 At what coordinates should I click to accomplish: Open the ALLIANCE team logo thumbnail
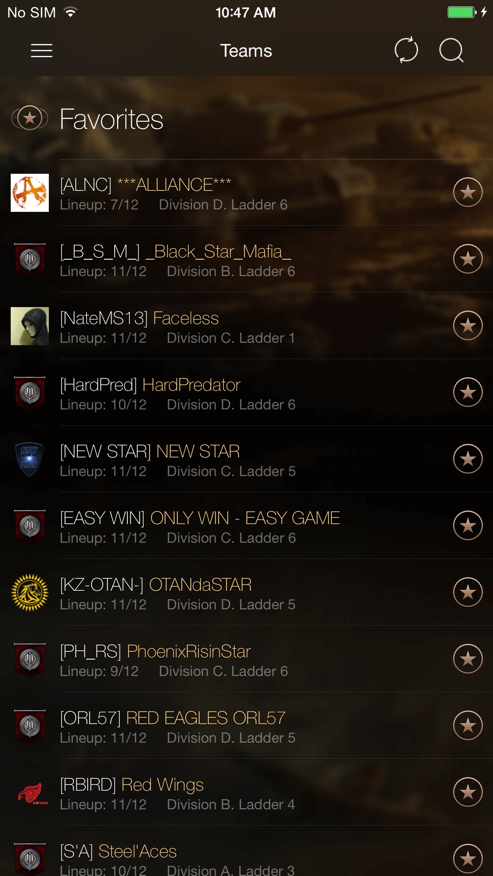click(30, 193)
